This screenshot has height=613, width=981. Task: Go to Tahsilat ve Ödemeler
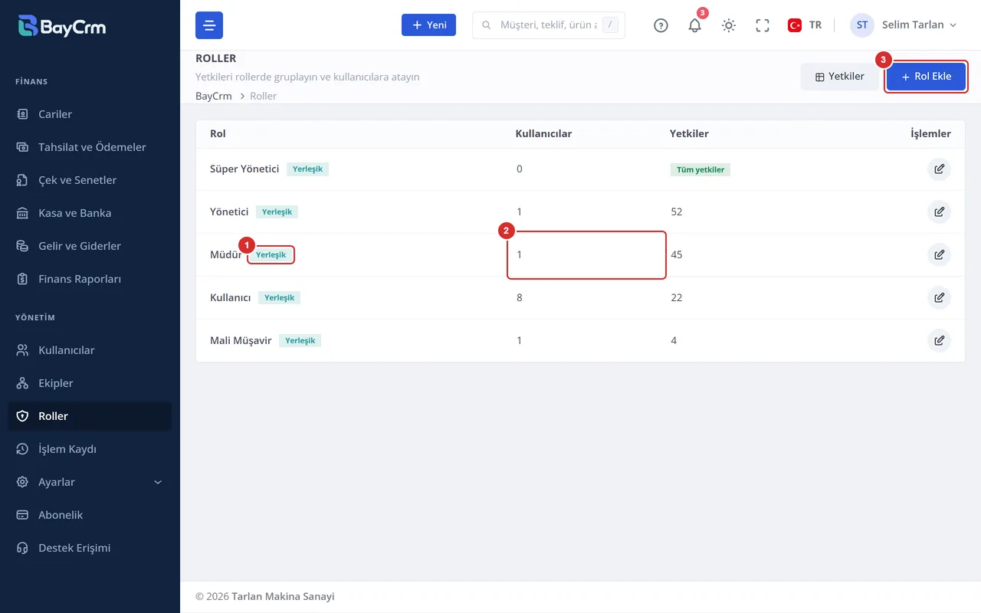(90, 147)
